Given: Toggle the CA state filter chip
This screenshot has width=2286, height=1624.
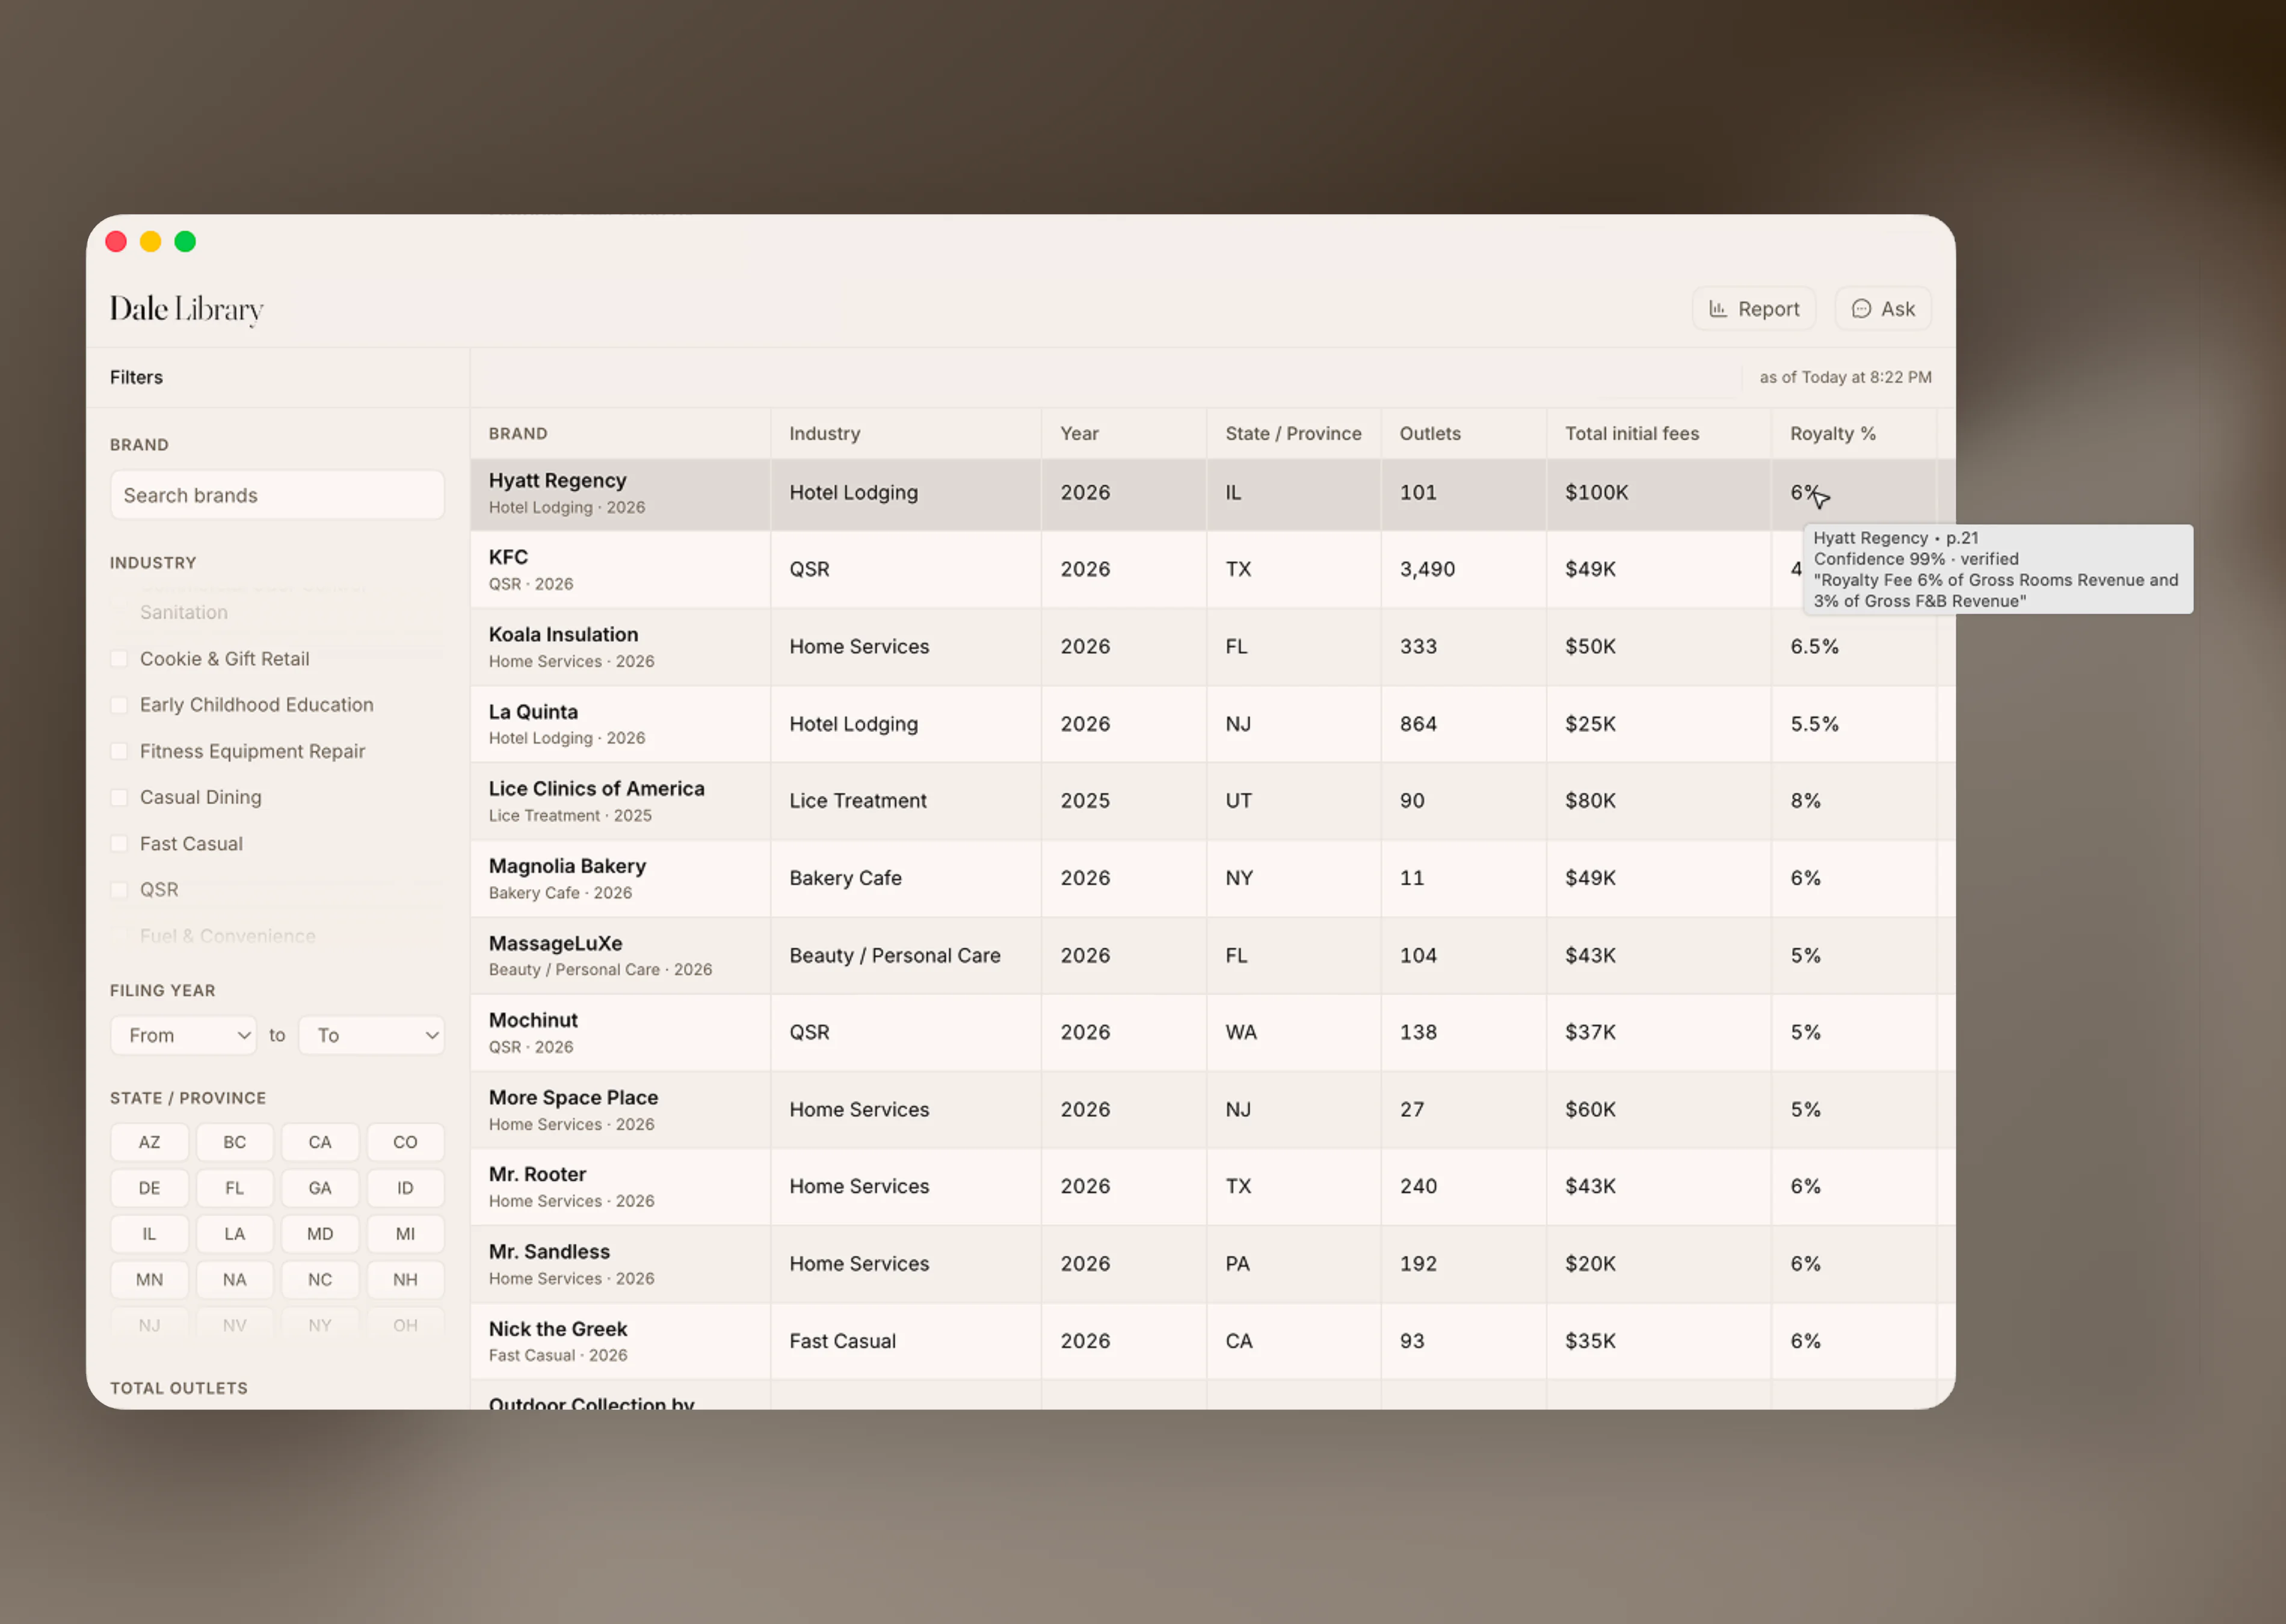Looking at the screenshot, I should click(320, 1142).
